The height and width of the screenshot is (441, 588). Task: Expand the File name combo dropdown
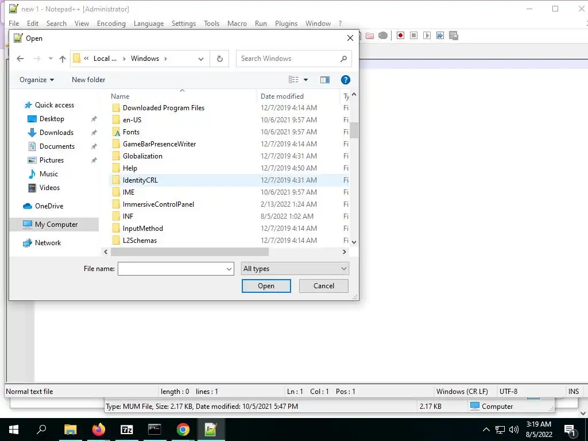point(229,269)
